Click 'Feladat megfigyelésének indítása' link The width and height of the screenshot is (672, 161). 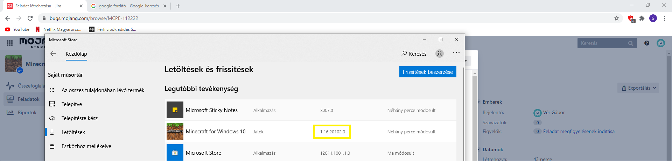[x=579, y=132]
